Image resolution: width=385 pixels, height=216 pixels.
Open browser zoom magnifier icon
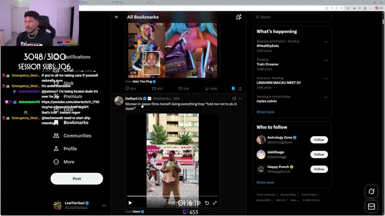(332, 8)
